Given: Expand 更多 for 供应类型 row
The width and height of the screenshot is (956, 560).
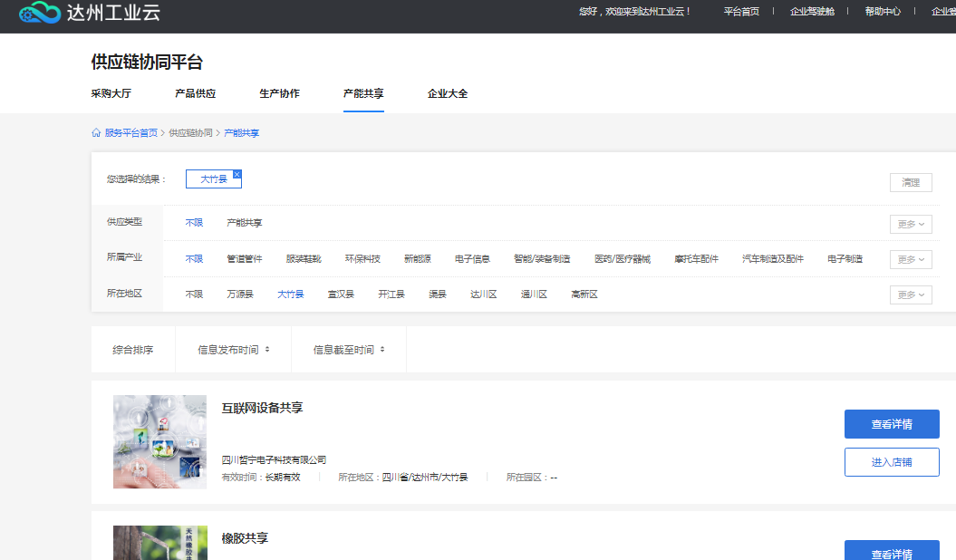Looking at the screenshot, I should (910, 224).
